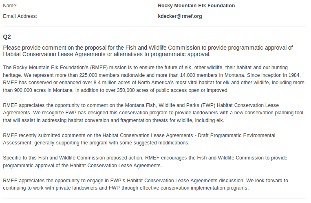This screenshot has height=203, width=311.
Task: Click the 'effective conservation implementation programs' text
Action: [194, 188]
